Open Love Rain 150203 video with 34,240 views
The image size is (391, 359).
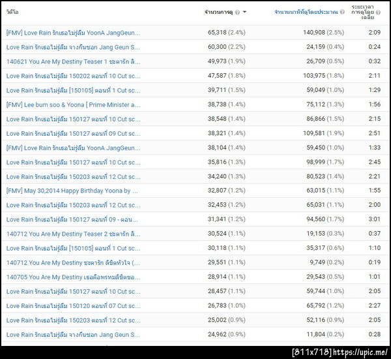pos(73,177)
